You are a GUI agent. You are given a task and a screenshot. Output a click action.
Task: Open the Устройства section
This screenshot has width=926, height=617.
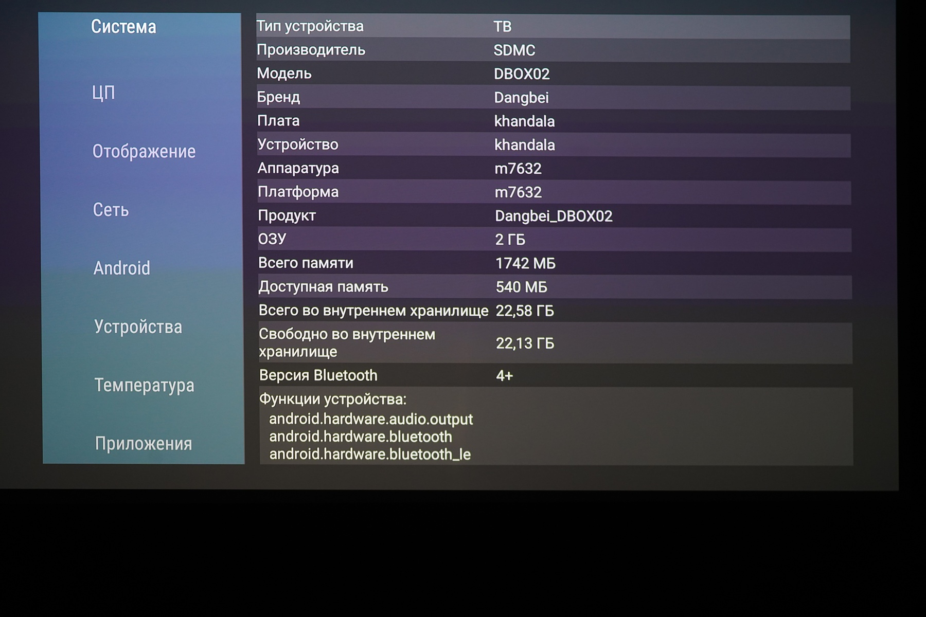click(138, 326)
